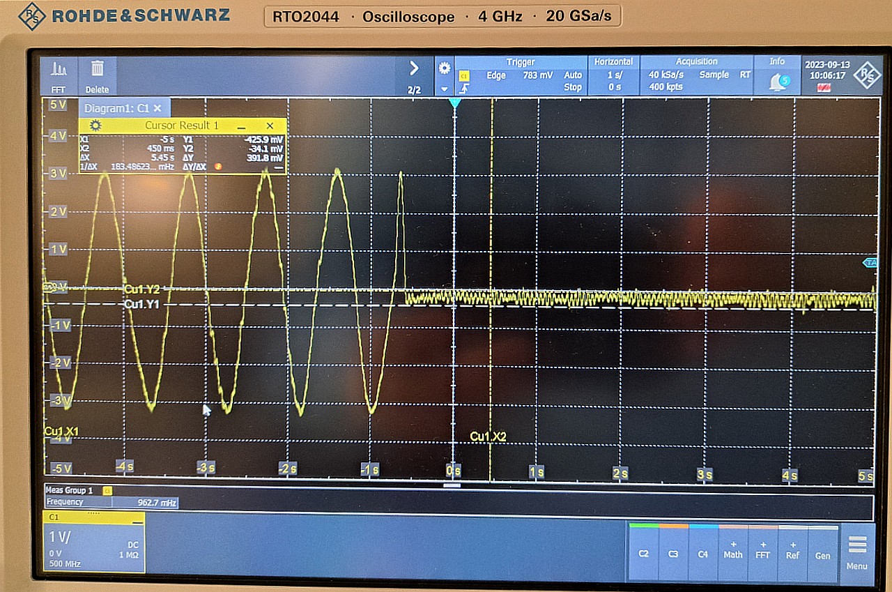Screen dimensions: 892x592
Task: Enable channel C2
Action: 643,554
